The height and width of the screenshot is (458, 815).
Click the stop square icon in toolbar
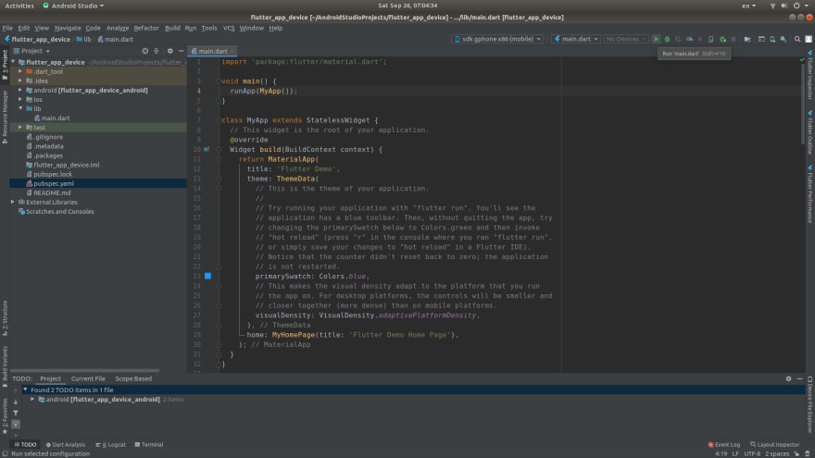pos(733,40)
